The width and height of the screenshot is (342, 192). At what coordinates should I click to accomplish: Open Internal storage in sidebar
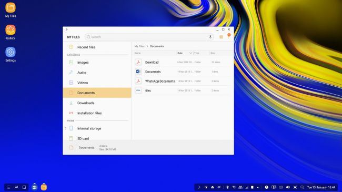(97, 128)
